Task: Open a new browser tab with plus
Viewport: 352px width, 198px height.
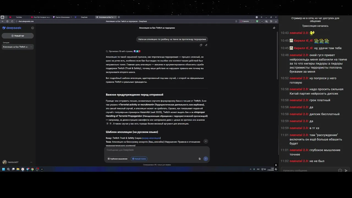Action: tap(119, 17)
